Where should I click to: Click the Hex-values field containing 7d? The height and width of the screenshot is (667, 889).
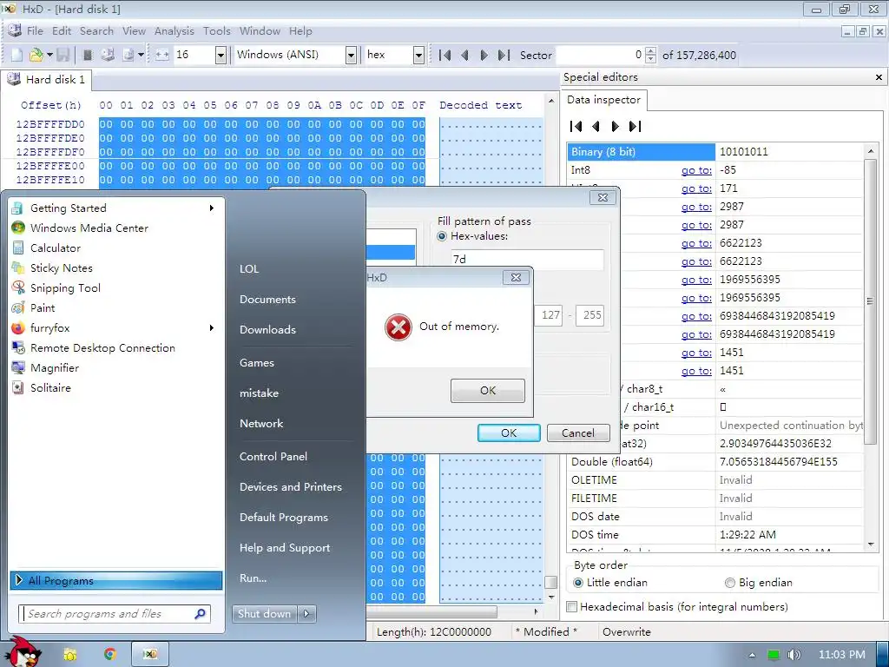click(x=527, y=259)
